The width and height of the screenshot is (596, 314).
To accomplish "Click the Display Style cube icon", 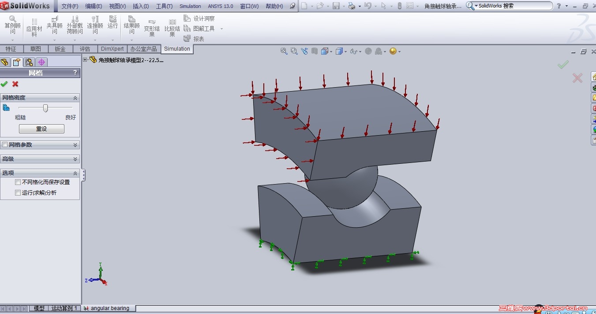I will pos(339,51).
